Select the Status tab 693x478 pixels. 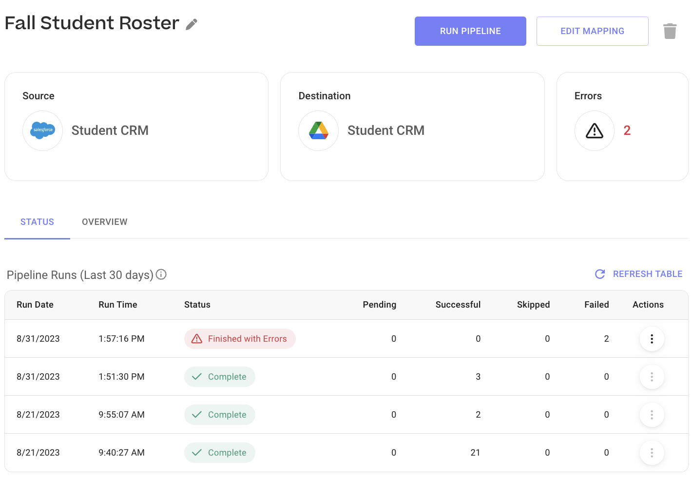point(37,222)
